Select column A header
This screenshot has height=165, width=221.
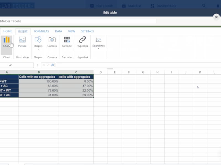9,72
